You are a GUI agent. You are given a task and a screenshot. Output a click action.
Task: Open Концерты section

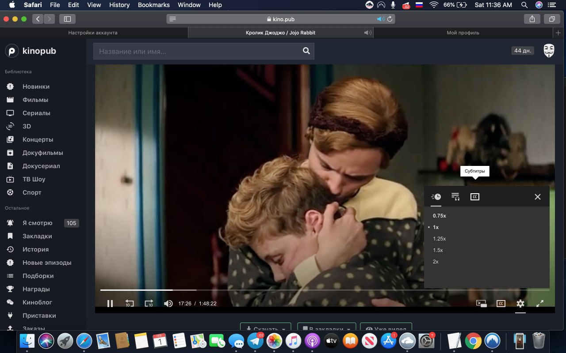[x=38, y=139]
